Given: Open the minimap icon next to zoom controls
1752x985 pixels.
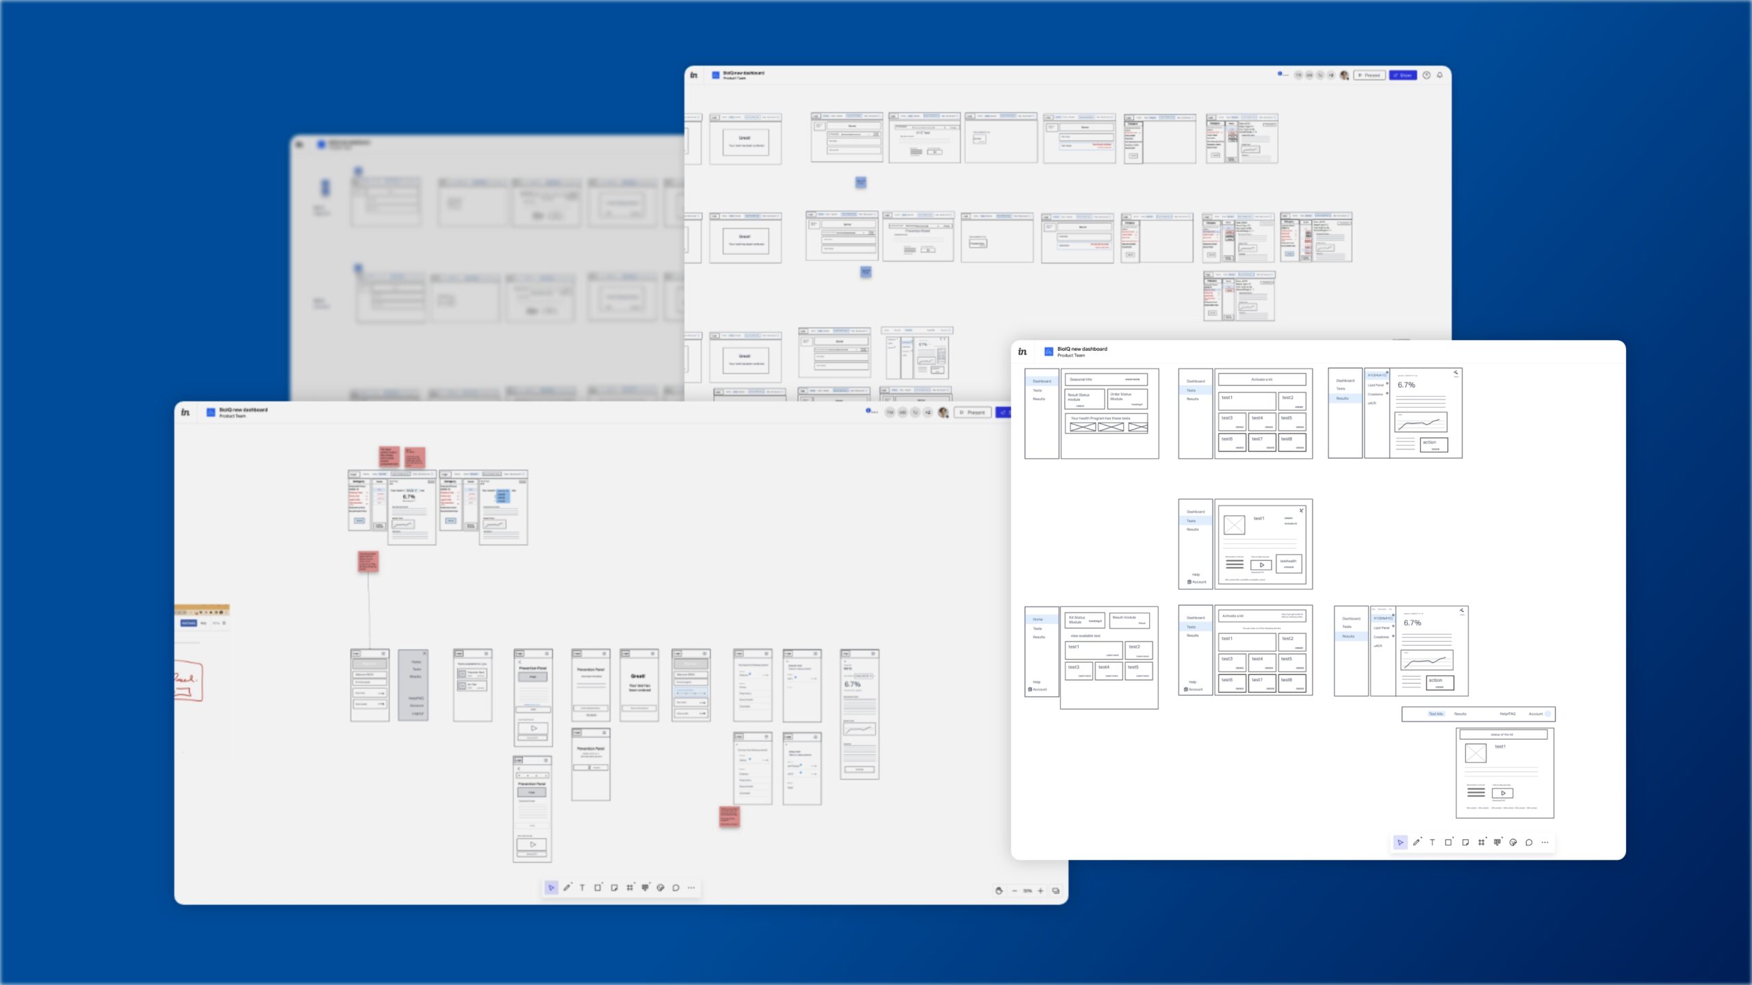Looking at the screenshot, I should pos(1056,891).
